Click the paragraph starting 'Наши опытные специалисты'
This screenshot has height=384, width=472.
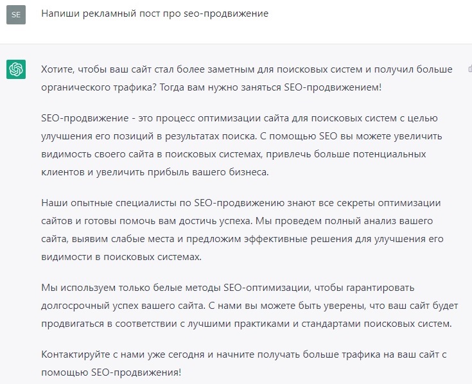242,230
